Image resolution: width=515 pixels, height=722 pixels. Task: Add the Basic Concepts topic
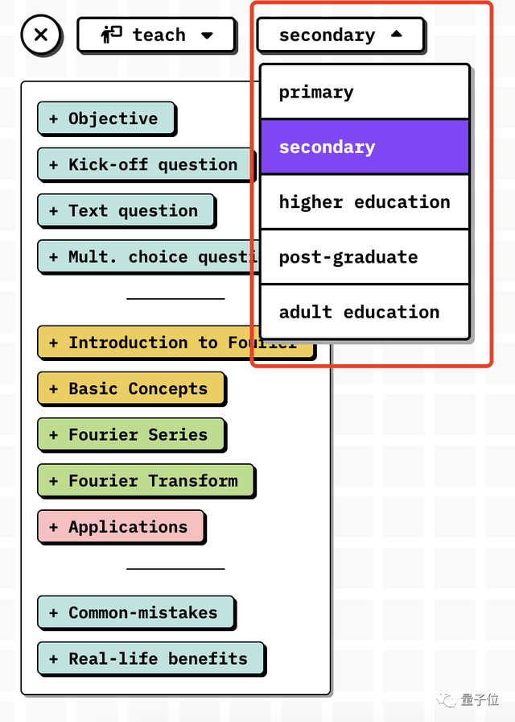tap(130, 388)
